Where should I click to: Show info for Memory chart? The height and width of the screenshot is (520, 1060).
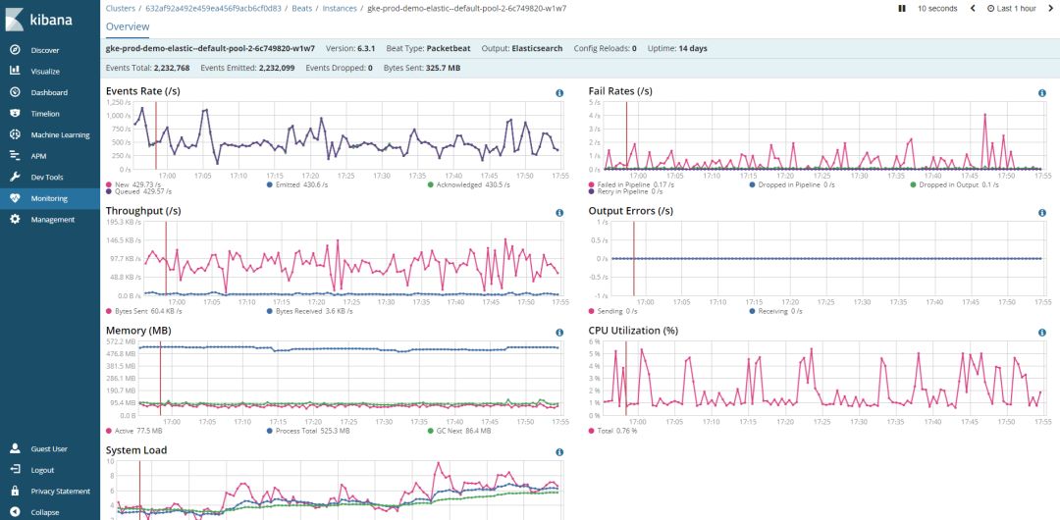click(x=559, y=333)
